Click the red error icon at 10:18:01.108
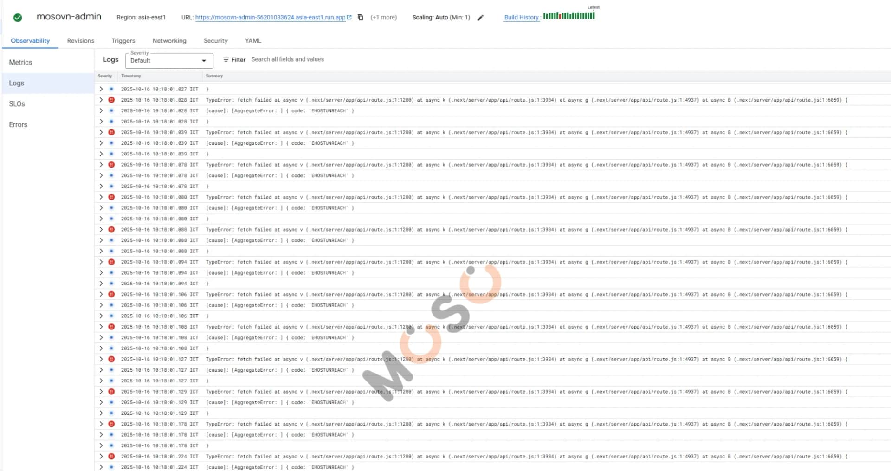Screen dimensions: 891x471 point(111,327)
